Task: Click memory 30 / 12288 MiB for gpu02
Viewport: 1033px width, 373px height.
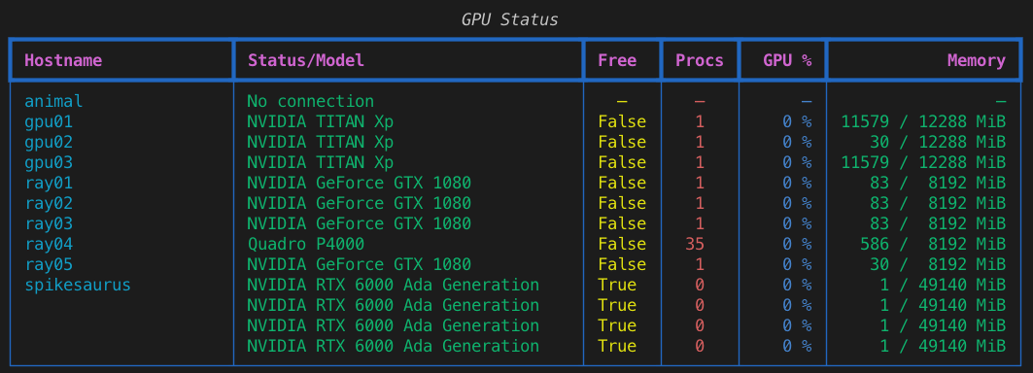Action: [938, 143]
